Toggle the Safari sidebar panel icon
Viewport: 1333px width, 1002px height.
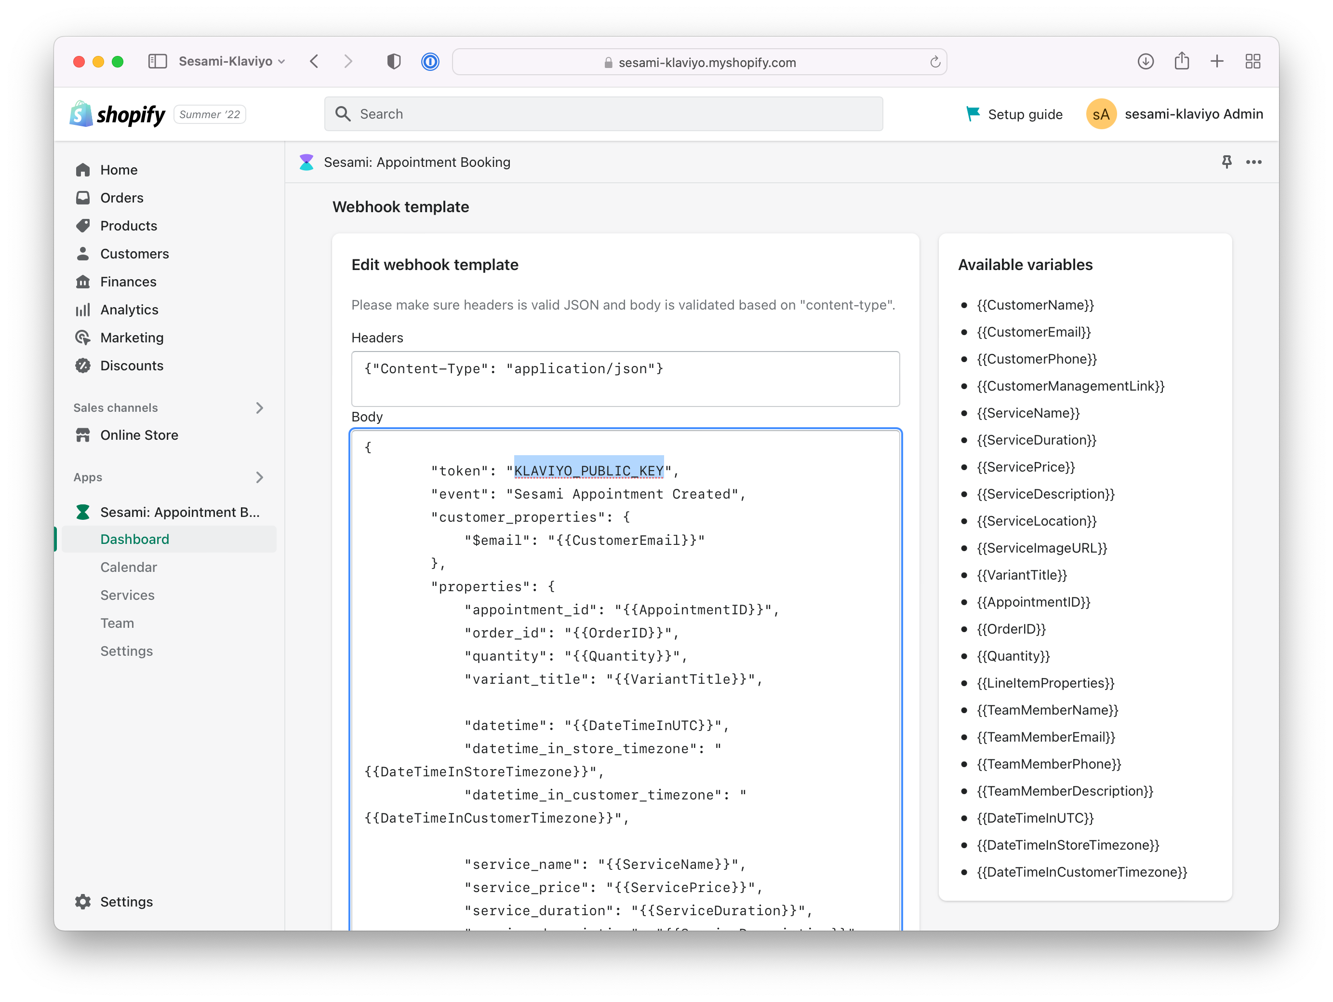pyautogui.click(x=157, y=62)
